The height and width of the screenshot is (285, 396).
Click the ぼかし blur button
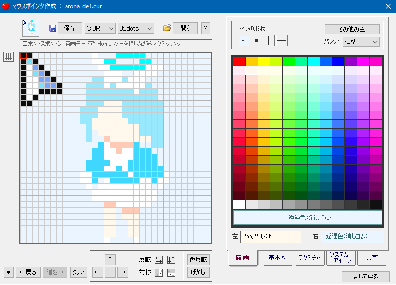click(x=198, y=272)
